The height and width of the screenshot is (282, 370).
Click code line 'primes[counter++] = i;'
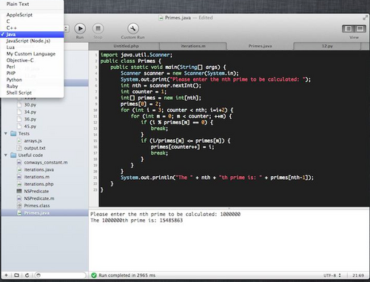(x=182, y=147)
